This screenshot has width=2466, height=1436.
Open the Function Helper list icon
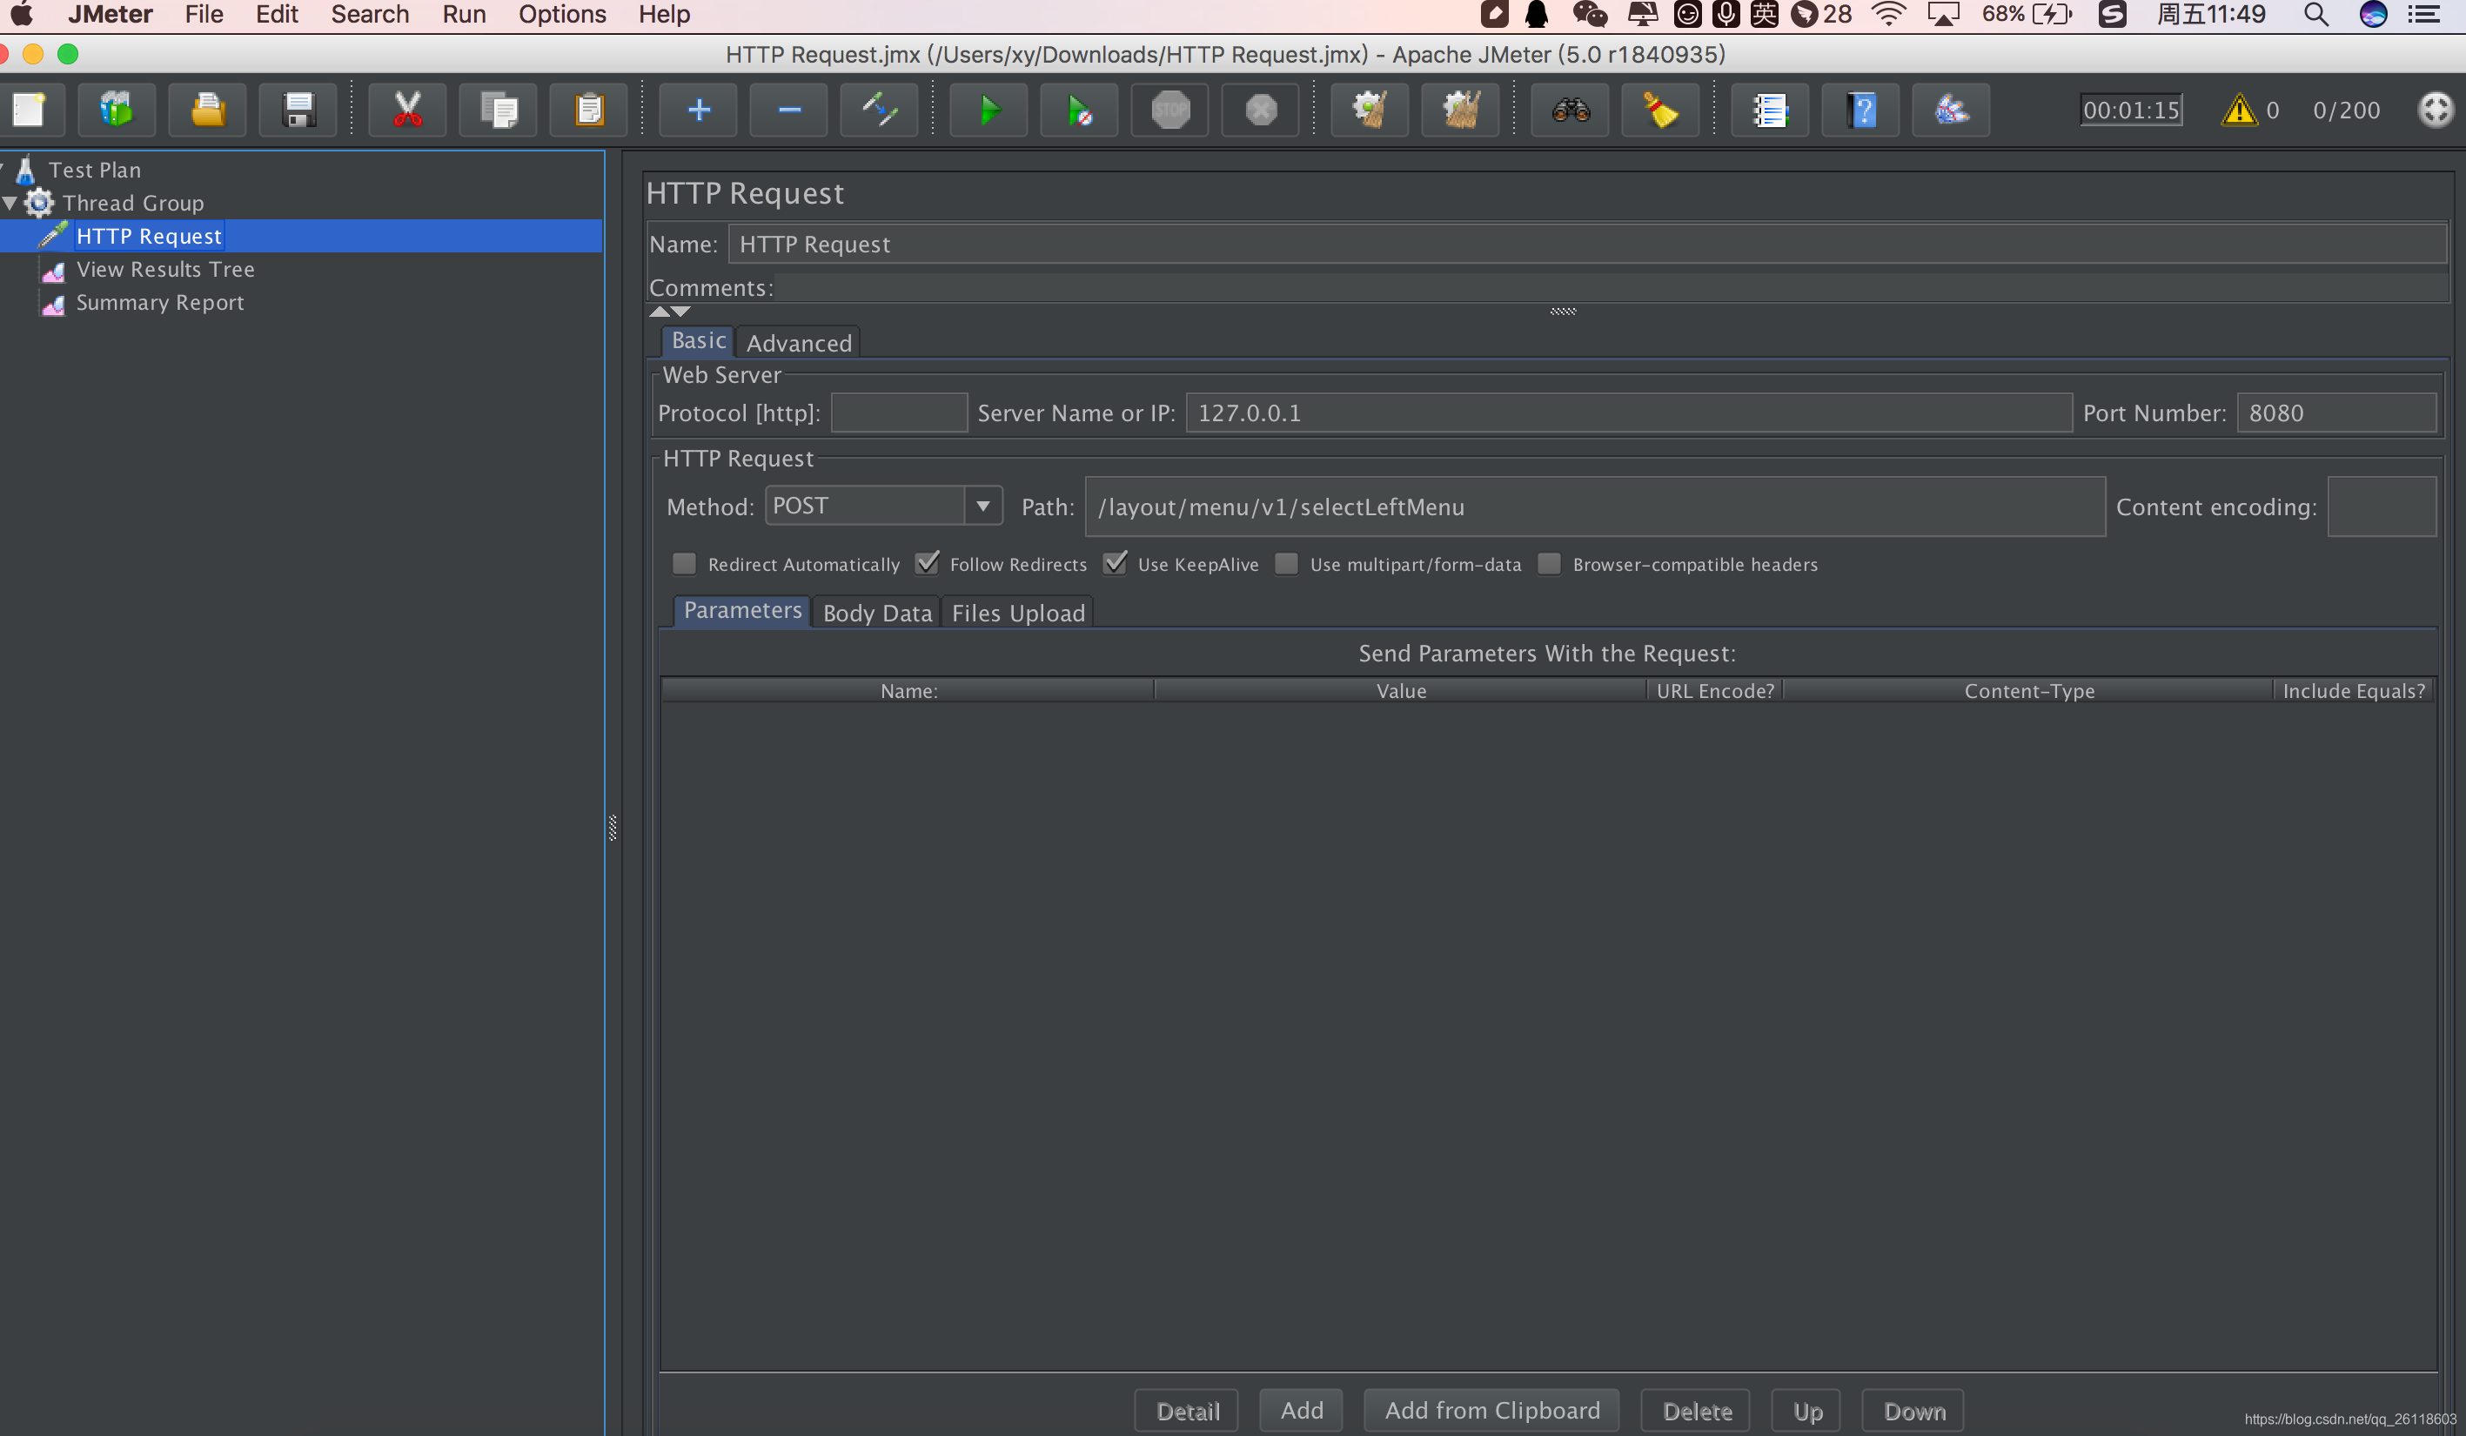pyautogui.click(x=1770, y=110)
